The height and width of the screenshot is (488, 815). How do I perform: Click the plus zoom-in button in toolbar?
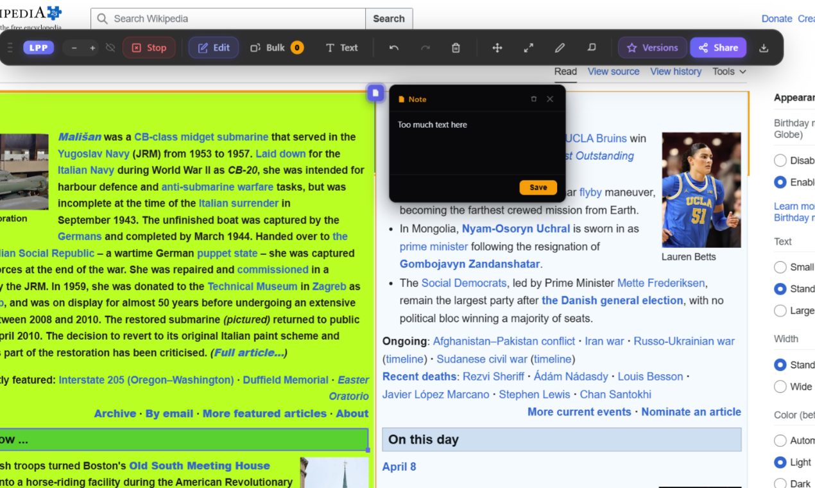pos(92,48)
